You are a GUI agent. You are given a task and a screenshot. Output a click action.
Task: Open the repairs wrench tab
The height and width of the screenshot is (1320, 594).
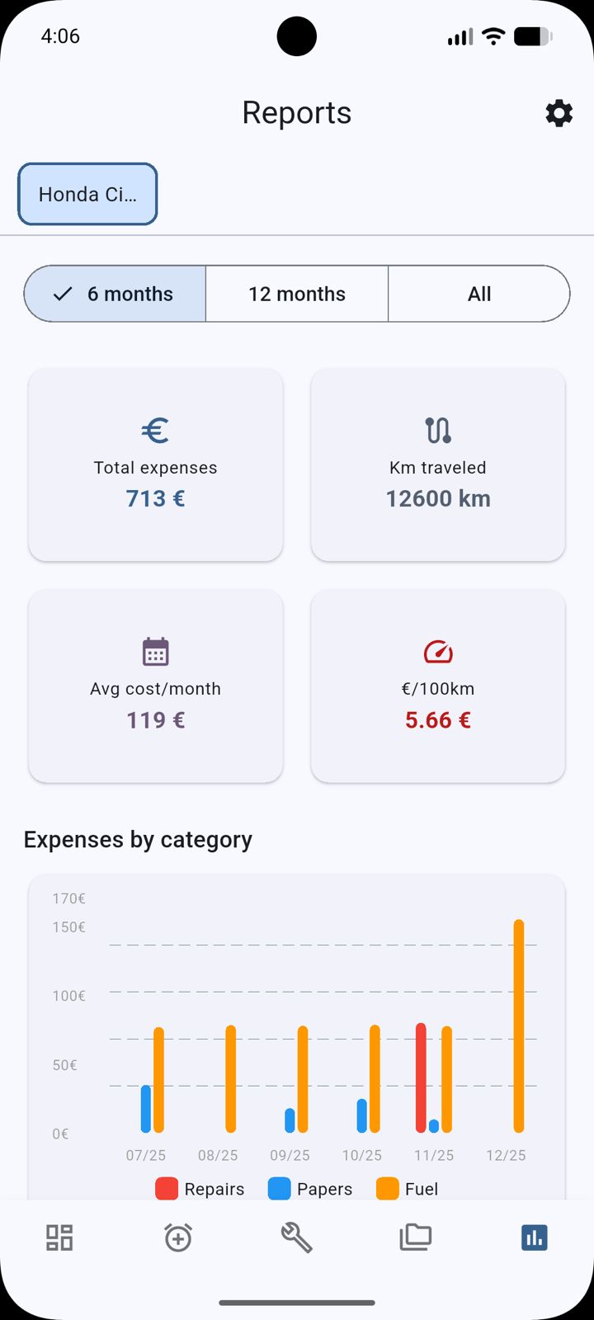coord(296,1237)
